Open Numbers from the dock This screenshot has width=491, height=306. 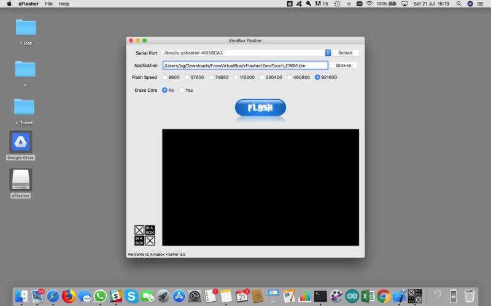(304, 296)
